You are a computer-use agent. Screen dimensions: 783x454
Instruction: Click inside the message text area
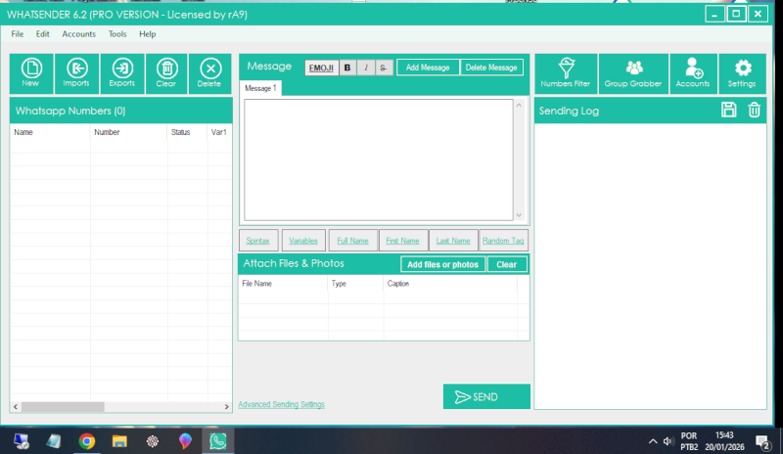pyautogui.click(x=379, y=159)
